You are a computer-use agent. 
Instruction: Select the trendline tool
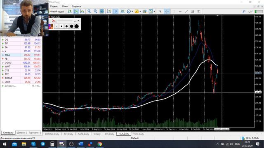coord(186,12)
